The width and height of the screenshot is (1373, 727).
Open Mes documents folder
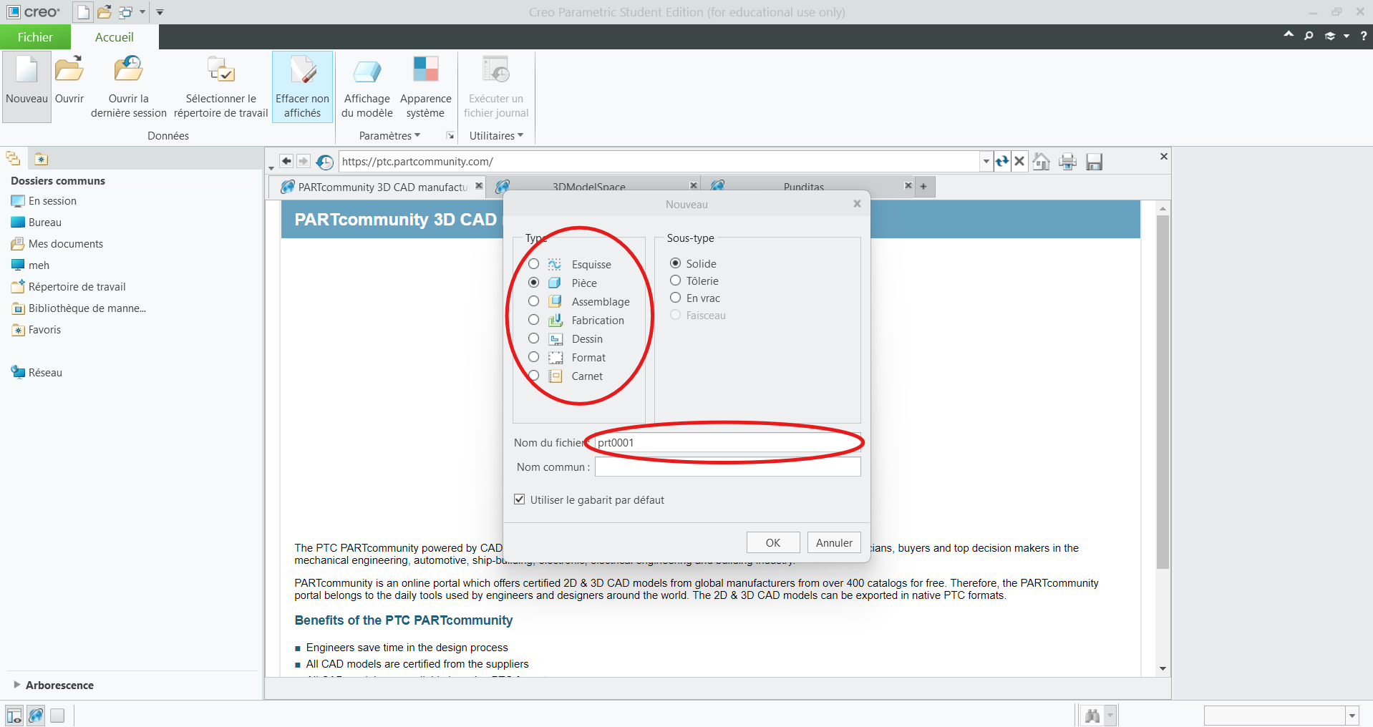click(57, 244)
